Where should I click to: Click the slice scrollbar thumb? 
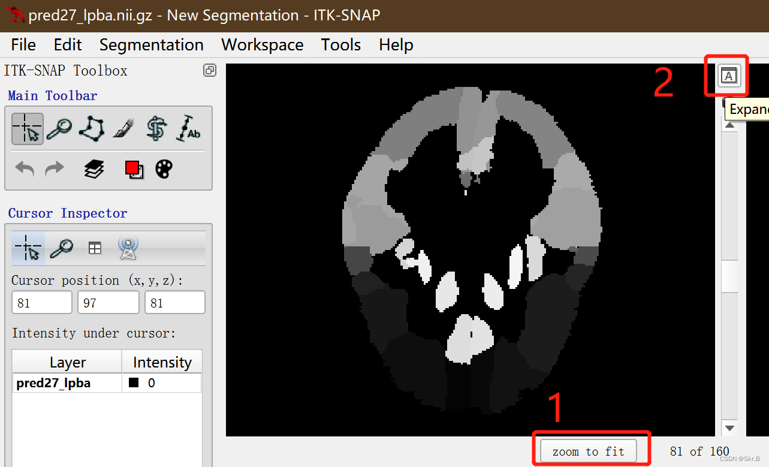pos(729,276)
